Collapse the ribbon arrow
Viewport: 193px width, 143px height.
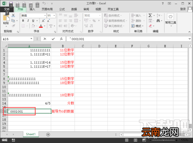point(190,32)
